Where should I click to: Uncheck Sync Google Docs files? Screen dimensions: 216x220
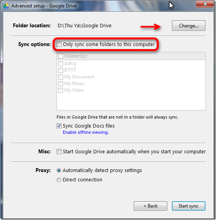(59, 126)
